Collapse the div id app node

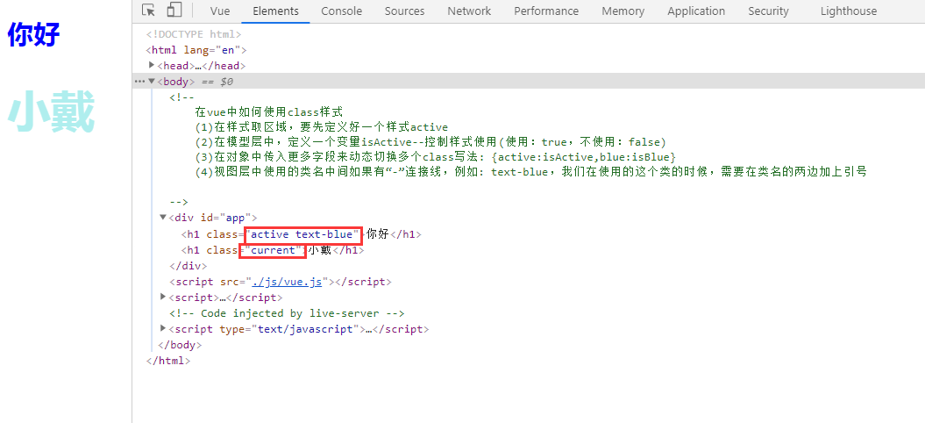[163, 218]
